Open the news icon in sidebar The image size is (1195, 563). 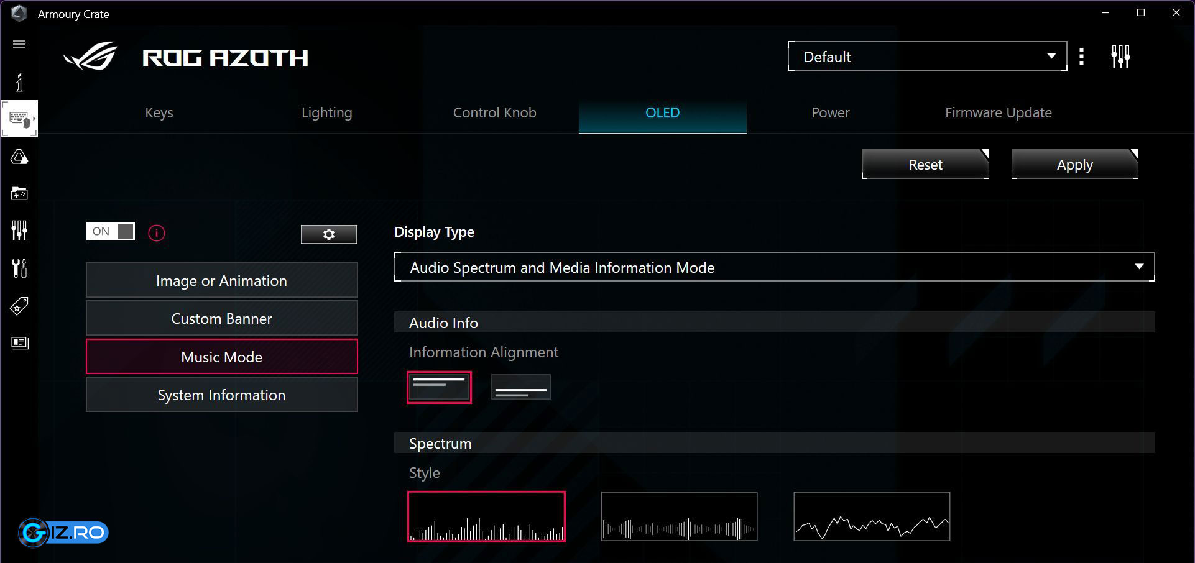[19, 343]
